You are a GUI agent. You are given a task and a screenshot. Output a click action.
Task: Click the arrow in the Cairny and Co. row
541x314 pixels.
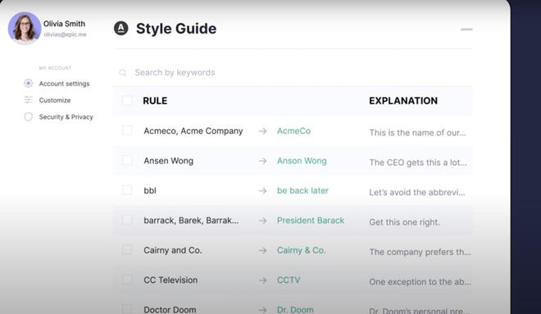pos(263,250)
